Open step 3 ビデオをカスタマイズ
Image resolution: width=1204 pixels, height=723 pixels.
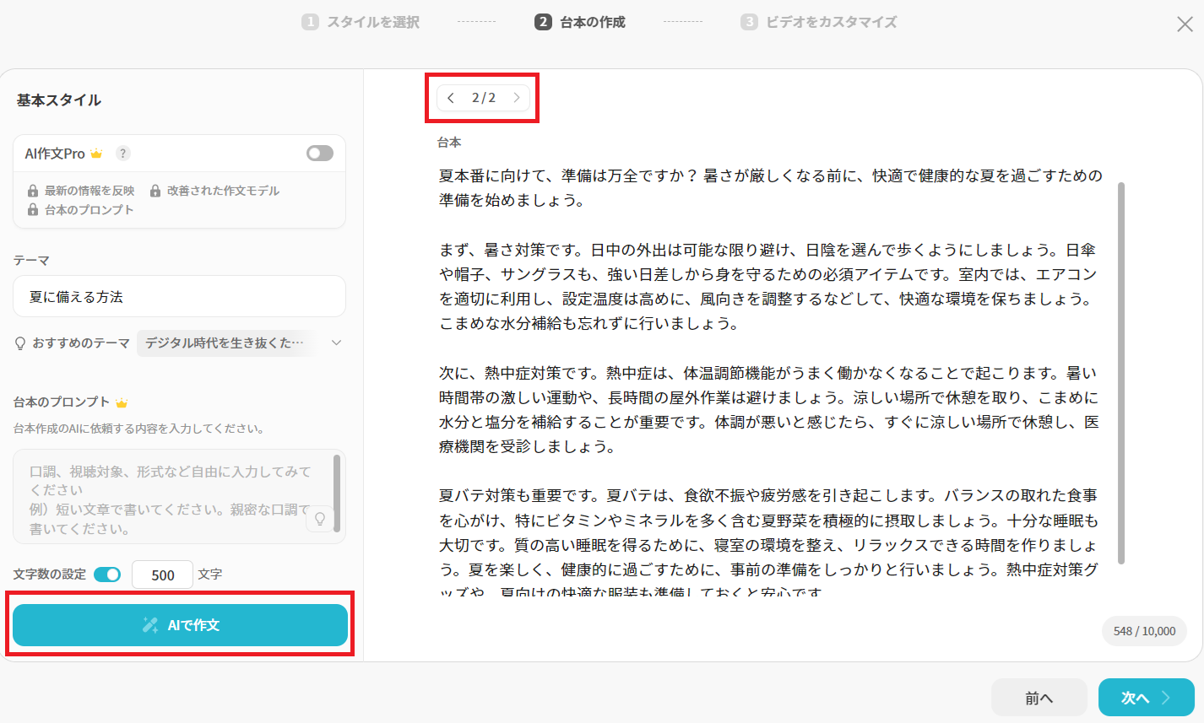(819, 22)
